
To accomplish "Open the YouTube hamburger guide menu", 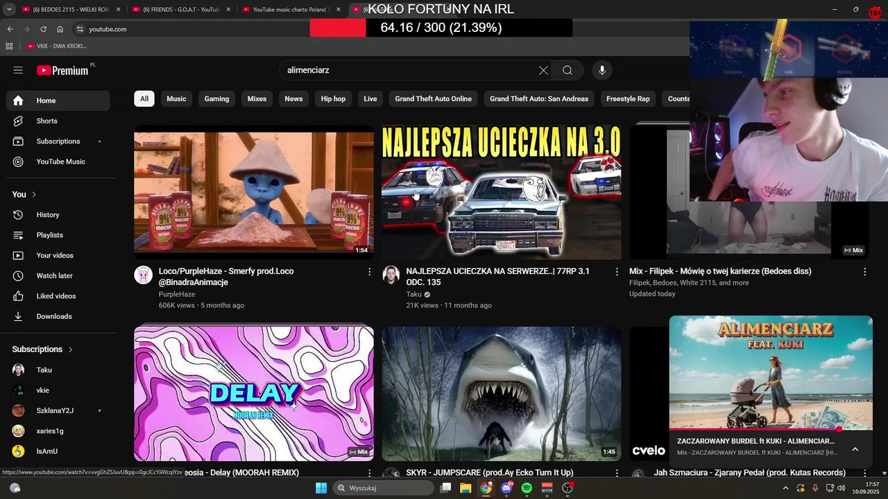I will (x=18, y=70).
